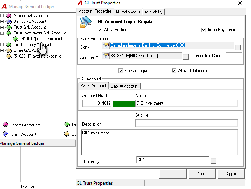Click the yellow legend book icon beside Bank Accounts

pyautogui.click(x=67, y=134)
